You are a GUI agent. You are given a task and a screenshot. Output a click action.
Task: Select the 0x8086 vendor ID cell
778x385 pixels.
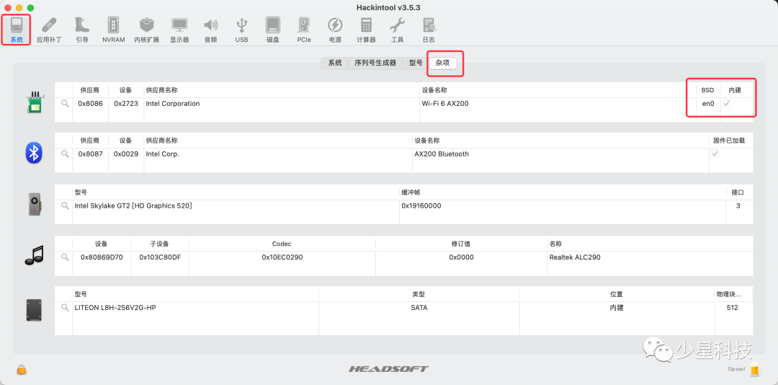coord(90,104)
